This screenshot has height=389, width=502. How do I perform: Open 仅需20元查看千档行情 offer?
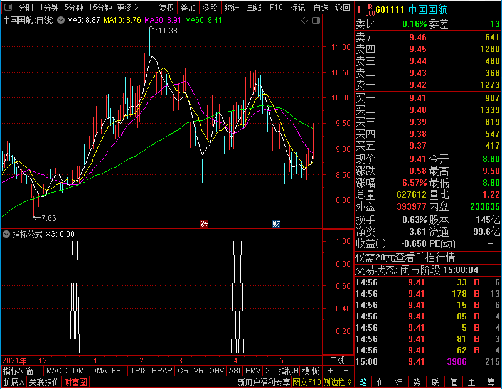coord(405,257)
